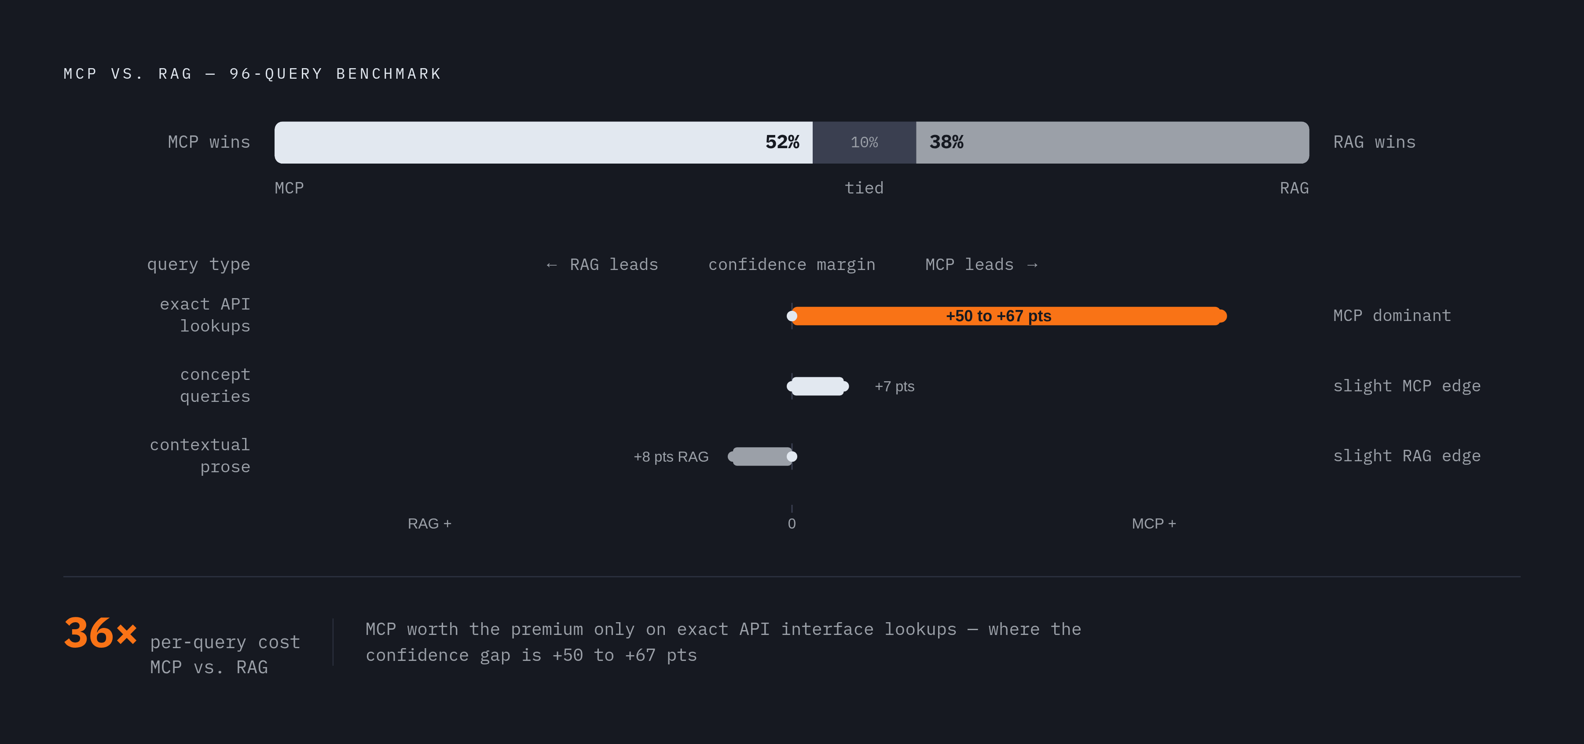Click the "MCP +" axis label
Image resolution: width=1584 pixels, height=744 pixels.
tap(1154, 523)
